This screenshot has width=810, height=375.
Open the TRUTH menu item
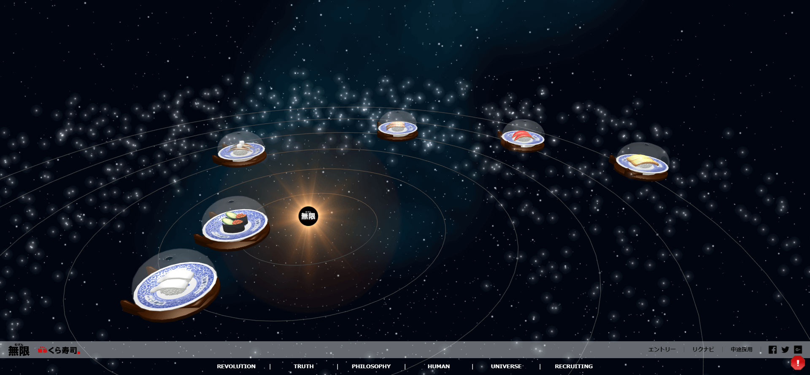click(x=303, y=366)
